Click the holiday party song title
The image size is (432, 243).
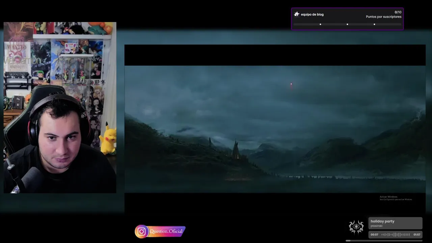(x=382, y=221)
